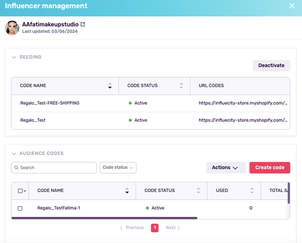
Task: Sort seeding table by Code Status
Action: tap(181, 85)
